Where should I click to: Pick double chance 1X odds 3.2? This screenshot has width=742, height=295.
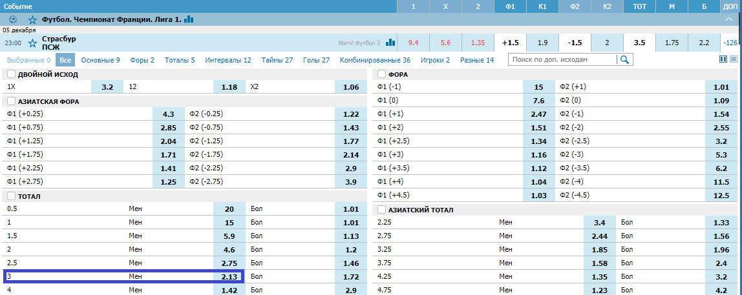(x=107, y=87)
